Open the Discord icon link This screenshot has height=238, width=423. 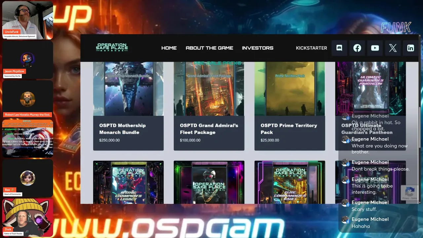(x=339, y=48)
